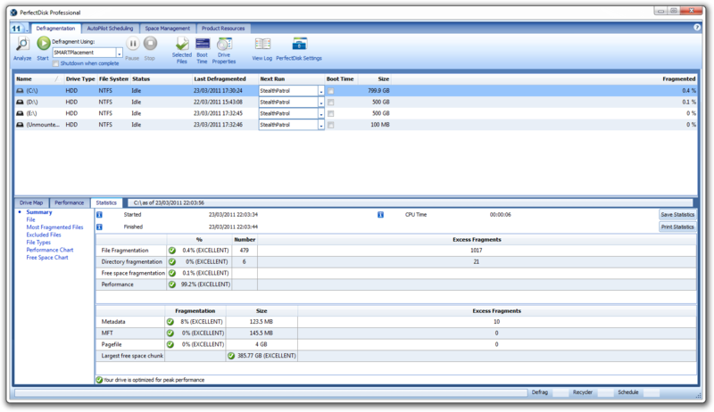Toggle Boot Time checkbox for C:\

pyautogui.click(x=331, y=91)
